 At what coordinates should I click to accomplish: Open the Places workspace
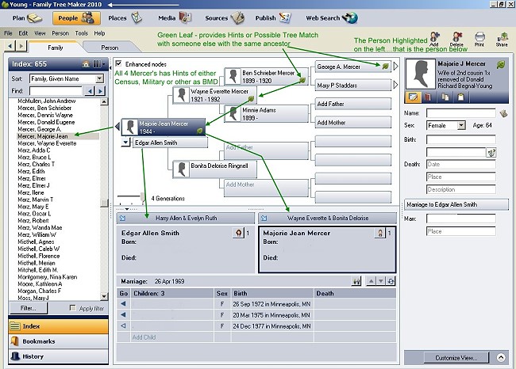pyautogui.click(x=125, y=18)
